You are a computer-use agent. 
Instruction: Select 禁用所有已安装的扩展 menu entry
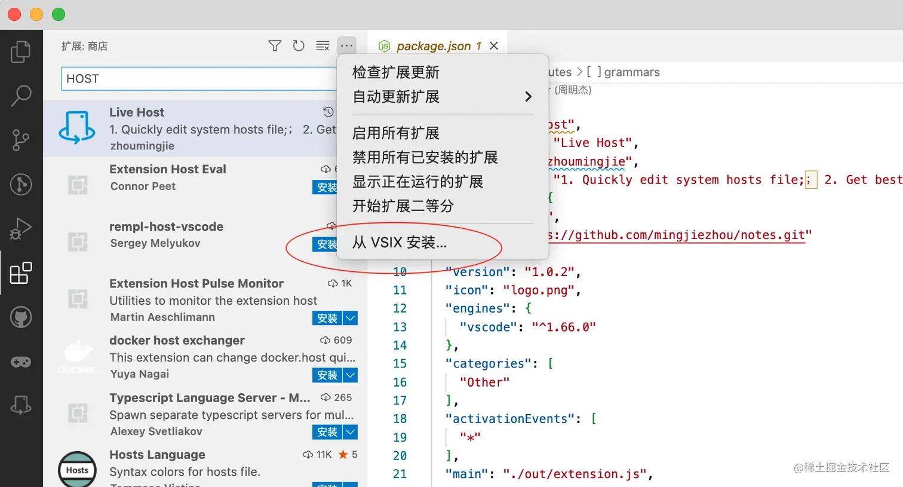[443, 158]
